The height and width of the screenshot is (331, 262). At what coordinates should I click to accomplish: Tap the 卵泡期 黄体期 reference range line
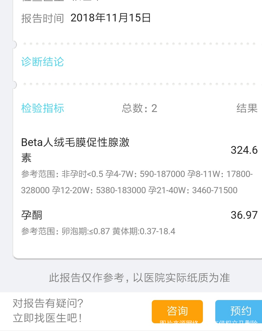click(x=98, y=231)
